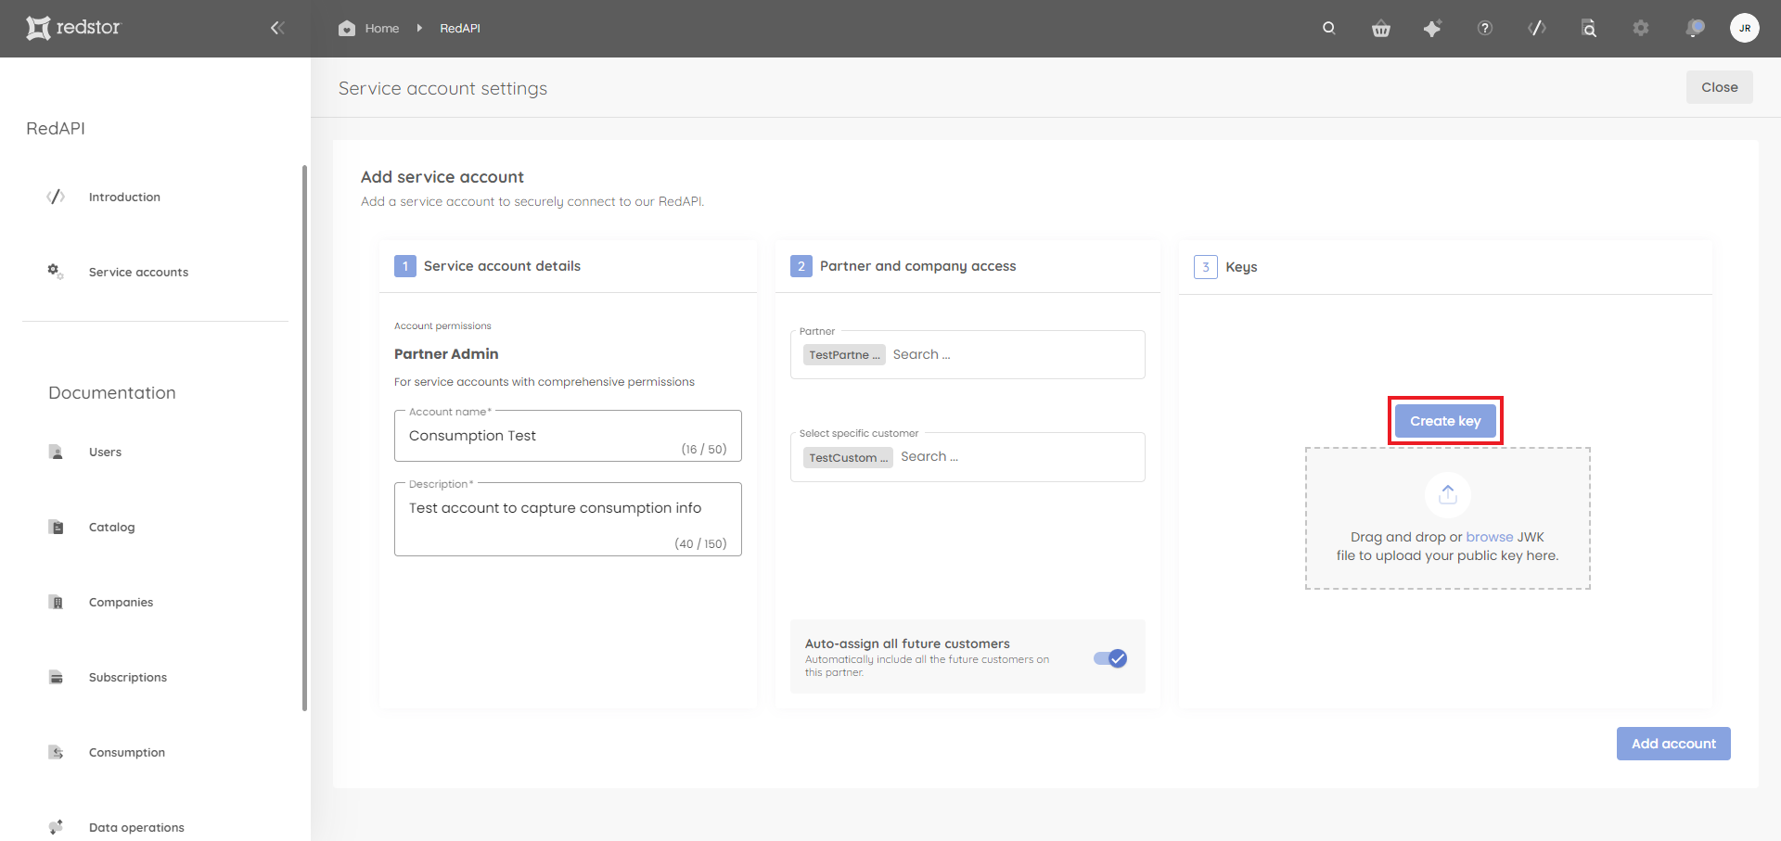Viewport: 1781px width, 841px height.
Task: Click the browse link for JWK
Action: pyautogui.click(x=1490, y=537)
